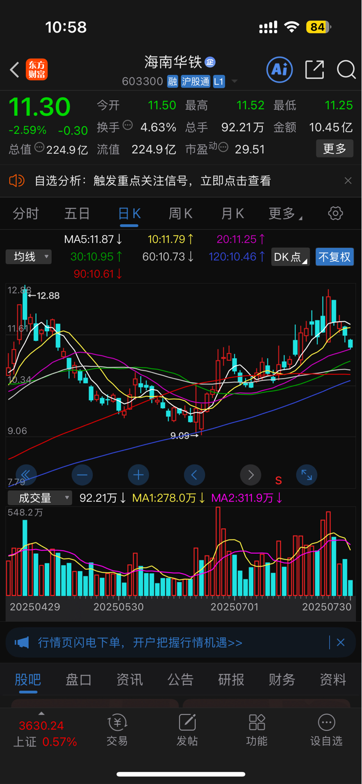Tap the magenta 20:11.25 MA value
Viewport: 362px width, 784px height.
[x=241, y=239]
